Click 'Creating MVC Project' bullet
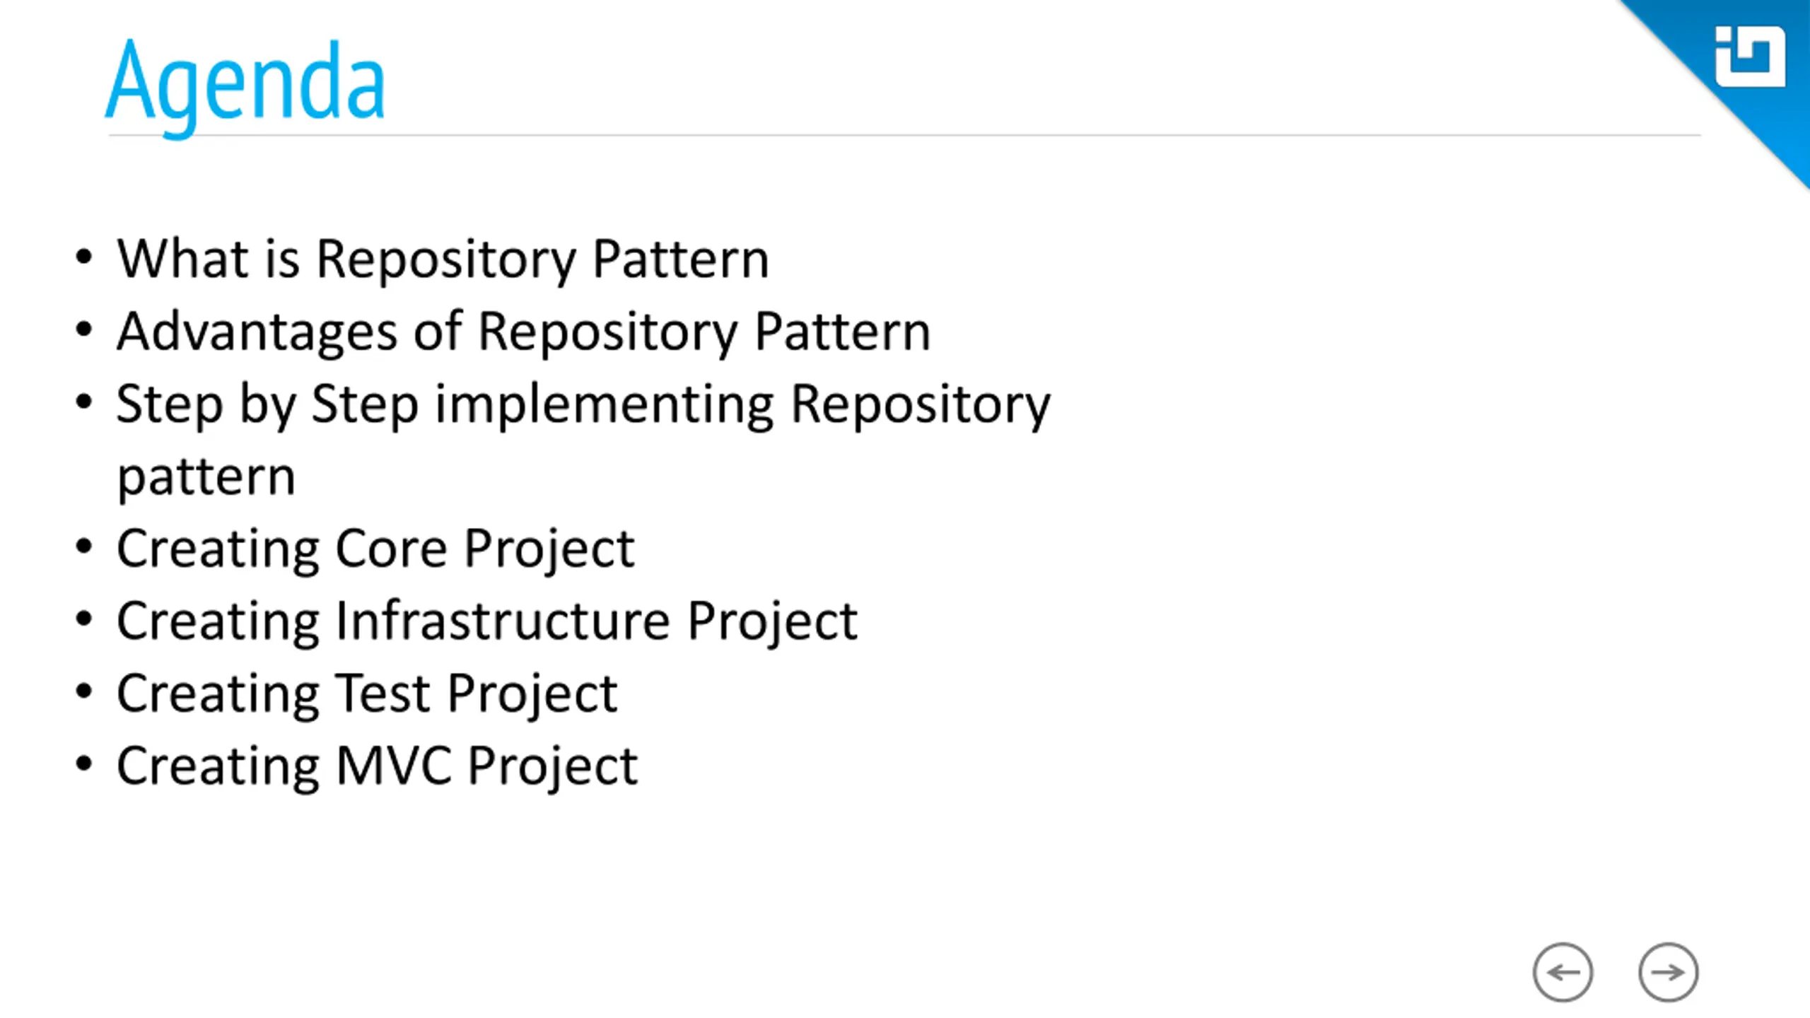 click(x=377, y=766)
